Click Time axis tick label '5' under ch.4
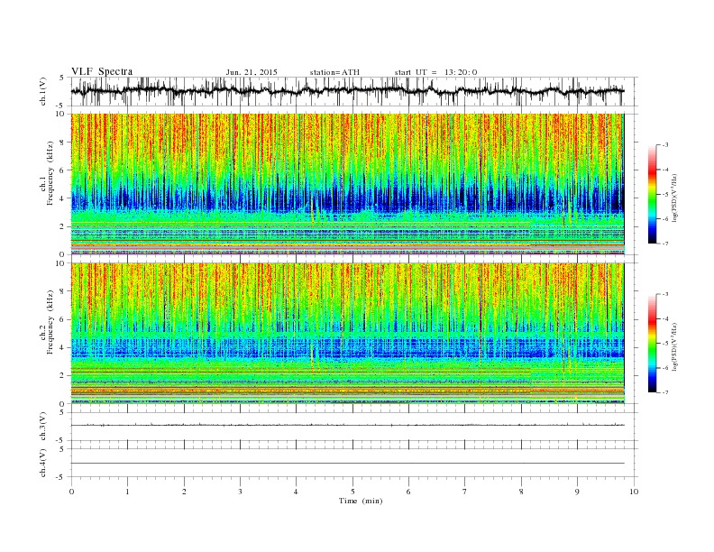Image resolution: width=714 pixels, height=552 pixels. pyautogui.click(x=352, y=492)
